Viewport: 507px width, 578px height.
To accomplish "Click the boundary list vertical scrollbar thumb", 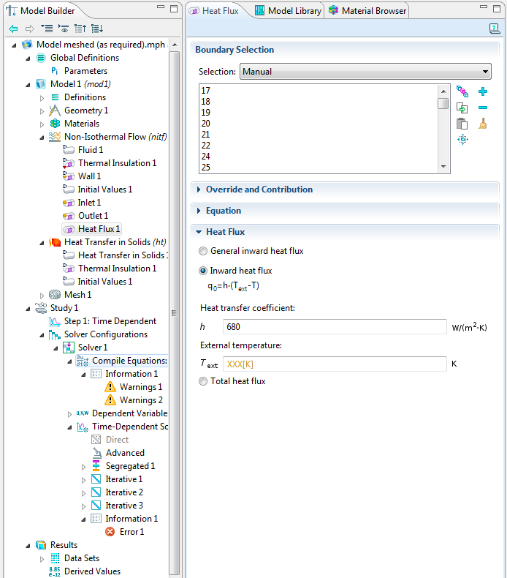I will 443,103.
